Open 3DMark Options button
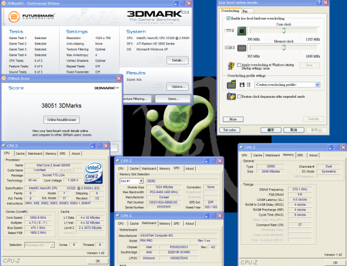 point(178,87)
